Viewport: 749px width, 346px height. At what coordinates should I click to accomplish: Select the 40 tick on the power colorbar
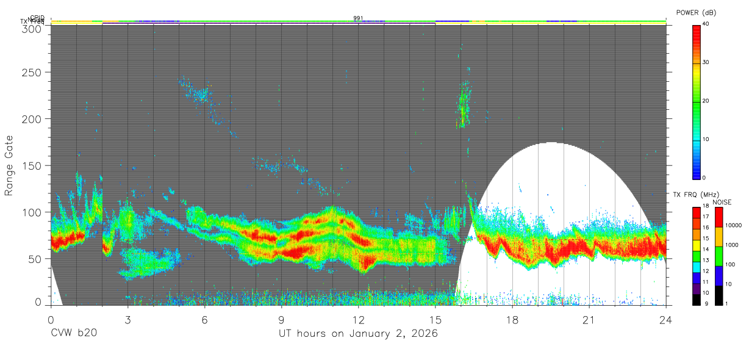click(x=706, y=24)
